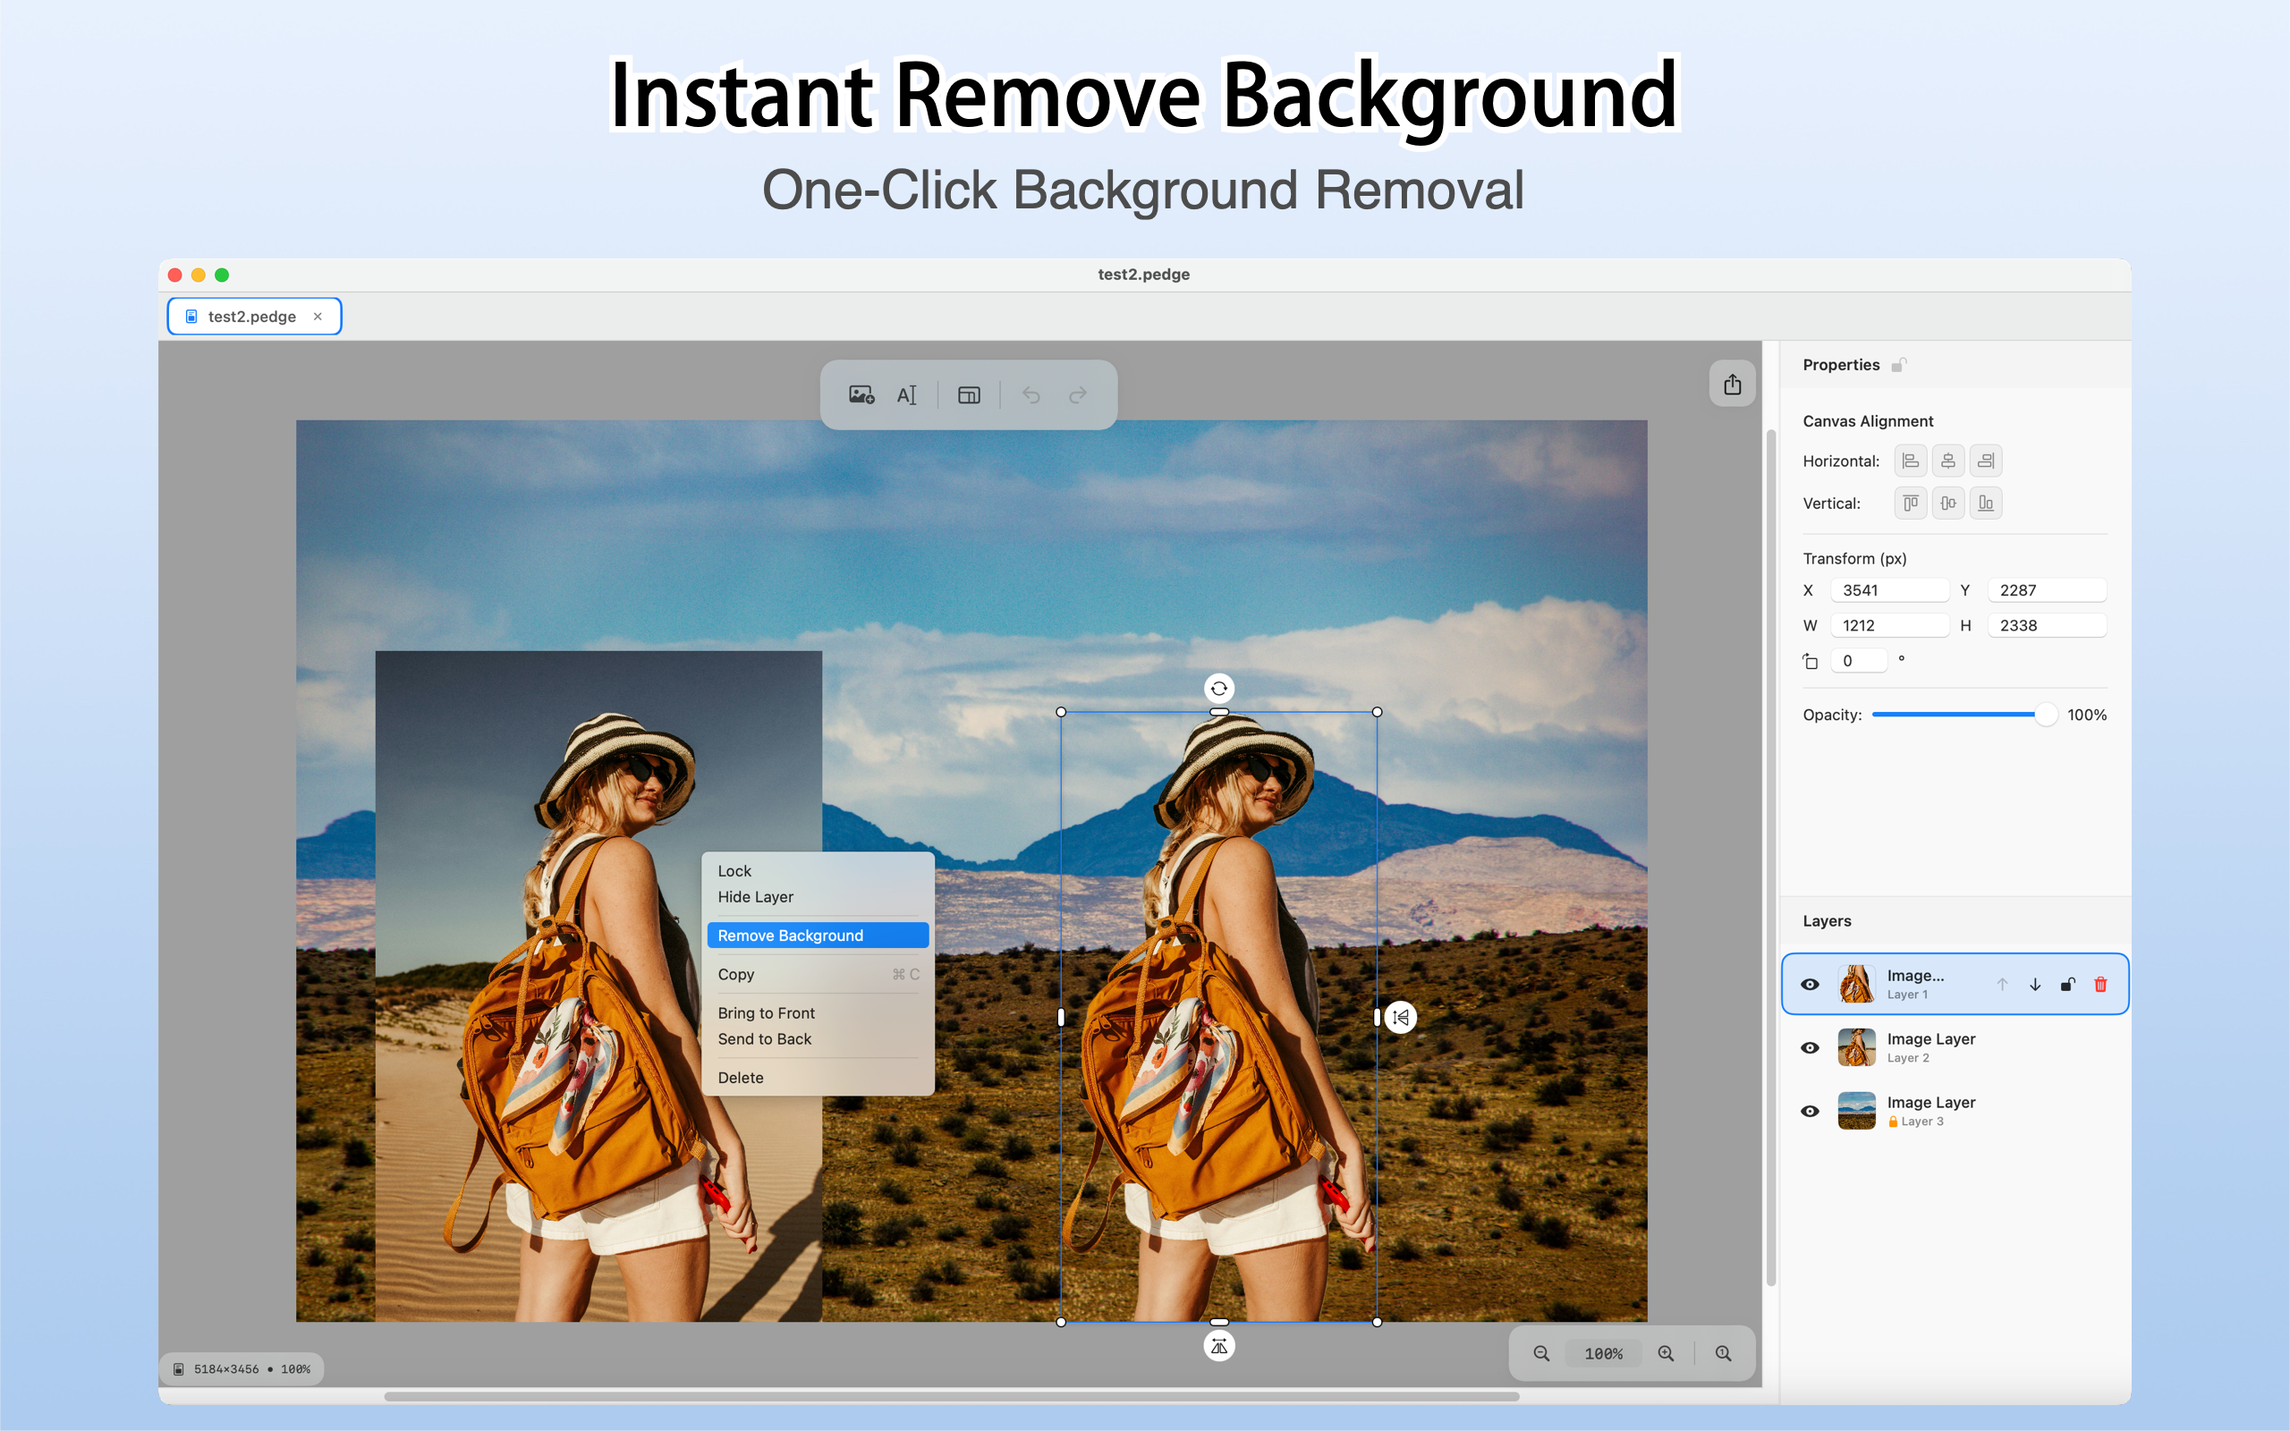This screenshot has height=1431, width=2290.
Task: Align layer to top vertically
Action: click(x=1911, y=504)
